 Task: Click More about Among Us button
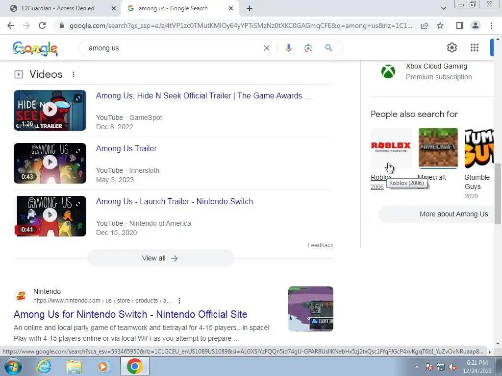click(437, 214)
